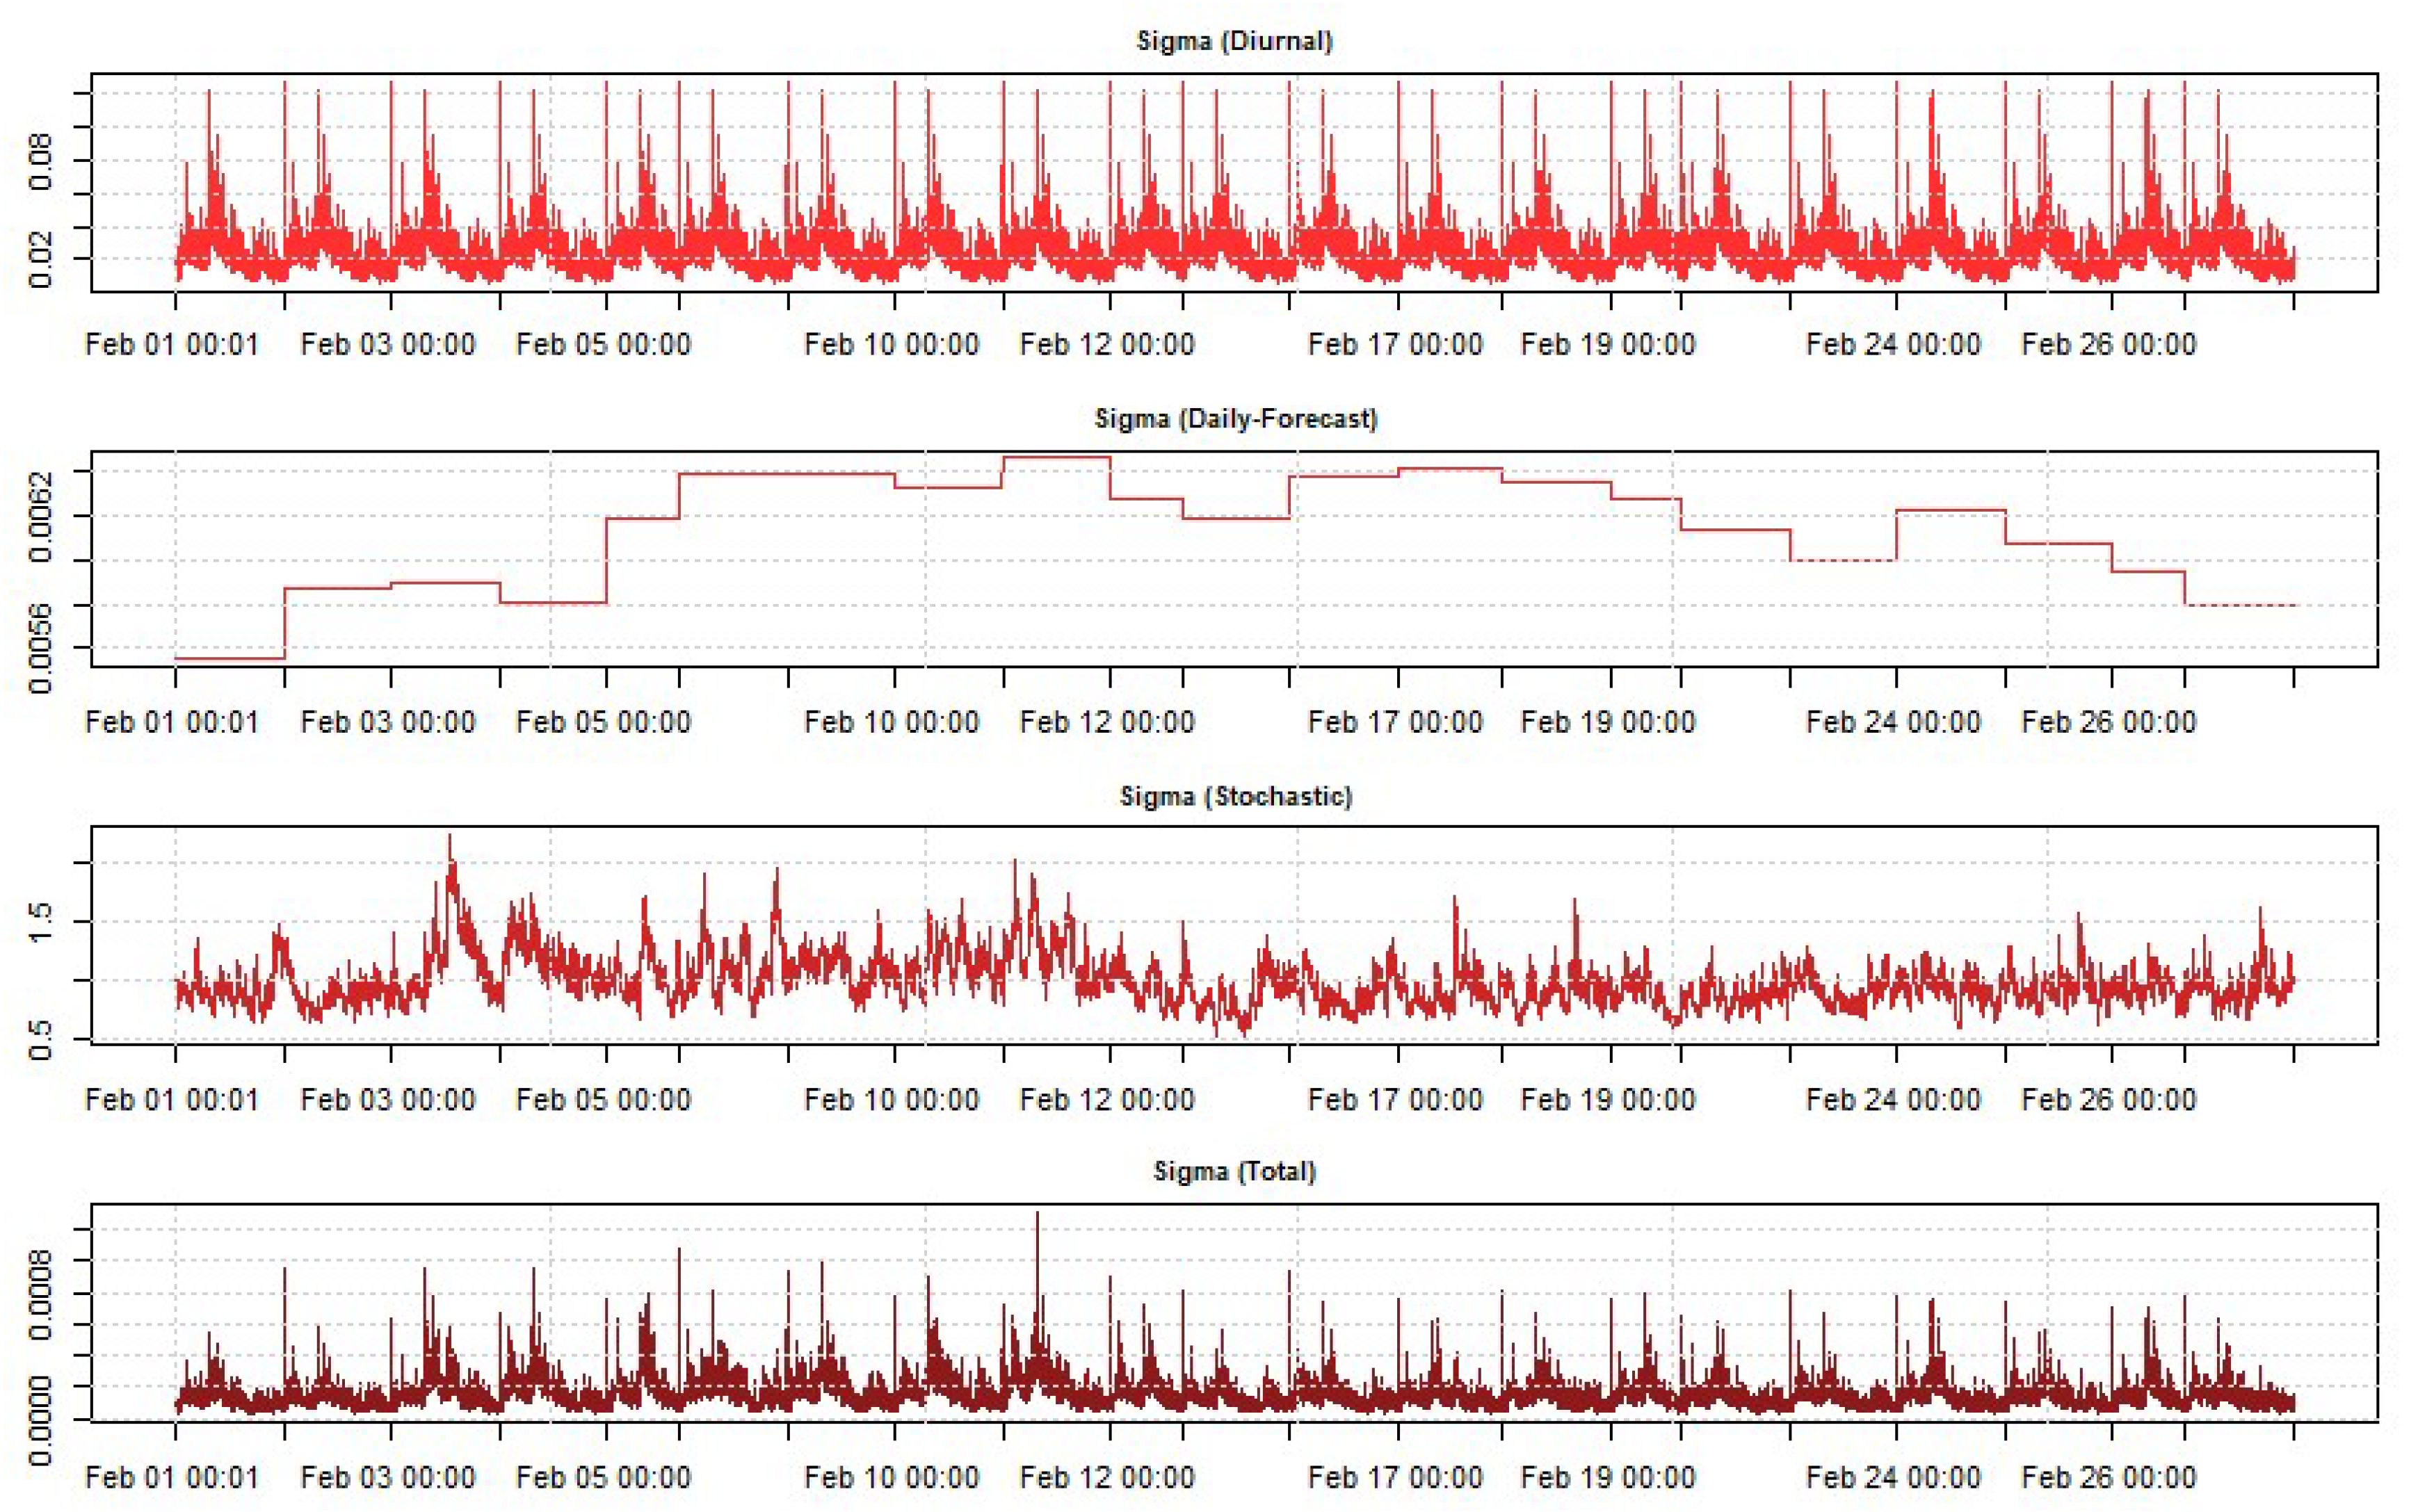
Task: Click the 0.0062 y-axis label on Daily-Forecast chart
Action: click(40, 516)
